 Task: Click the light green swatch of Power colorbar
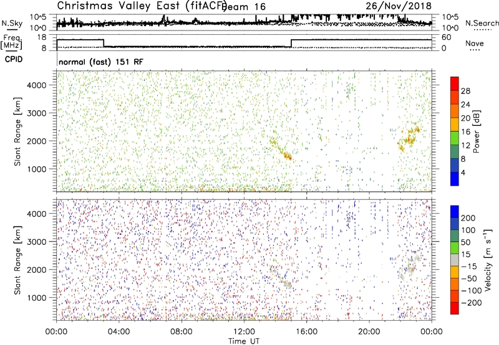454,138
